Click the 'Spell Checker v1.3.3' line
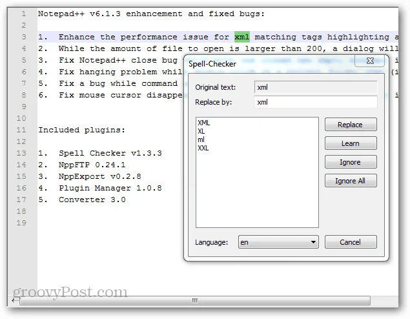 pos(100,153)
